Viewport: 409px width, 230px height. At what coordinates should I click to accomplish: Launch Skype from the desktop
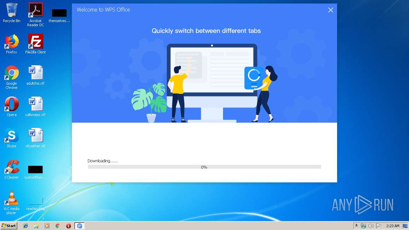(12, 138)
